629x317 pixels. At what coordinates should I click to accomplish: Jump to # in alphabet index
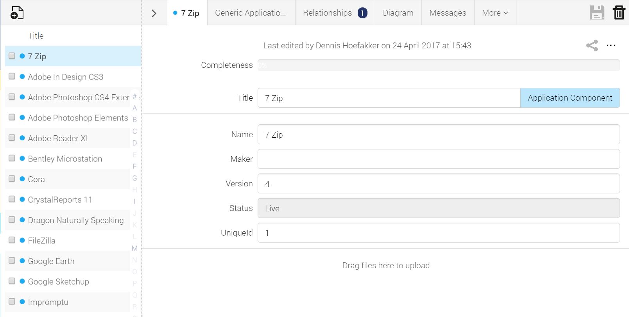point(134,96)
